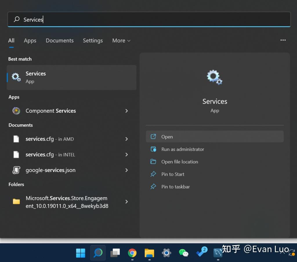Select the Settings filter tab
Image resolution: width=297 pixels, height=262 pixels.
point(93,41)
